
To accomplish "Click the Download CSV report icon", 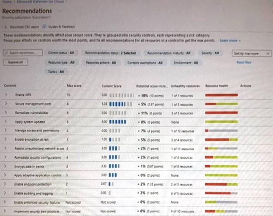I will 7,27.
